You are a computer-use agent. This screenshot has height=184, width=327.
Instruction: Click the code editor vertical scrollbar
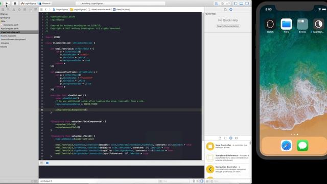click(203, 77)
